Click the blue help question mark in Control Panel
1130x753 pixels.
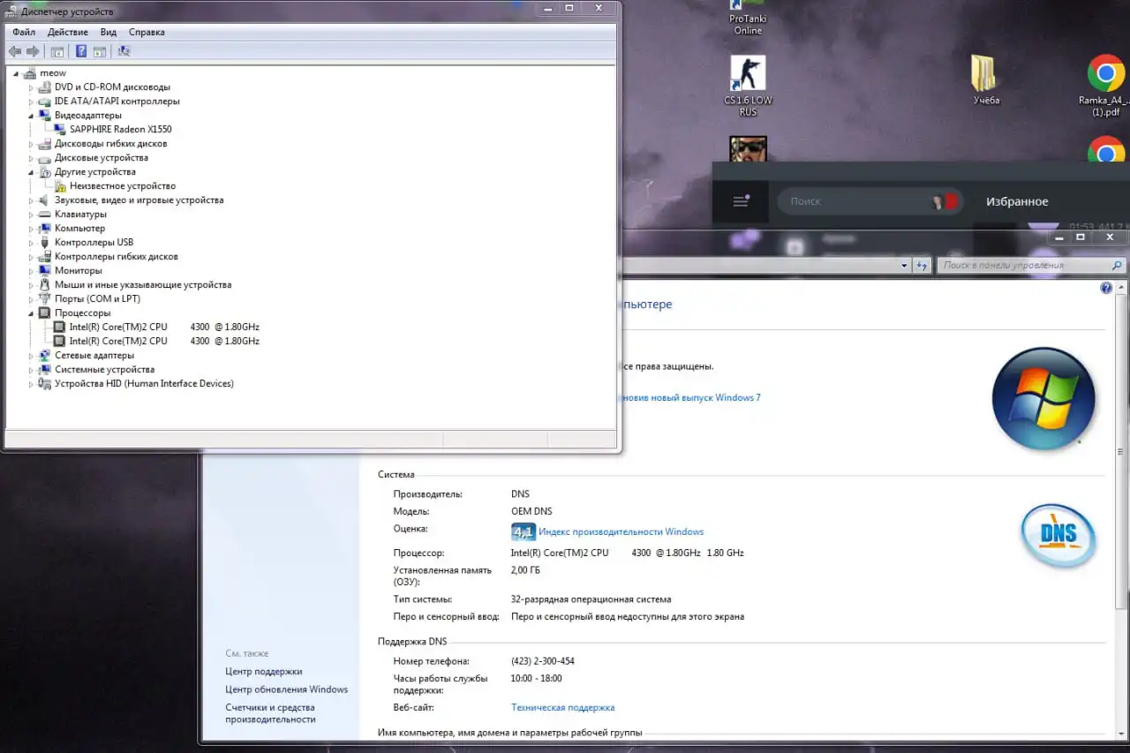tap(1106, 289)
